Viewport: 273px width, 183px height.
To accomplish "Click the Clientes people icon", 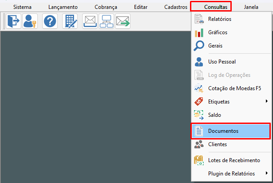I will [x=199, y=144].
